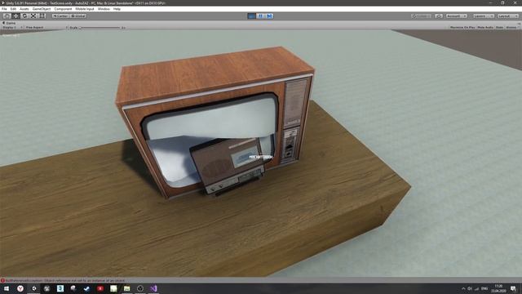The image size is (522, 294).
Task: Switch the ENG input language
Action: pos(484,288)
